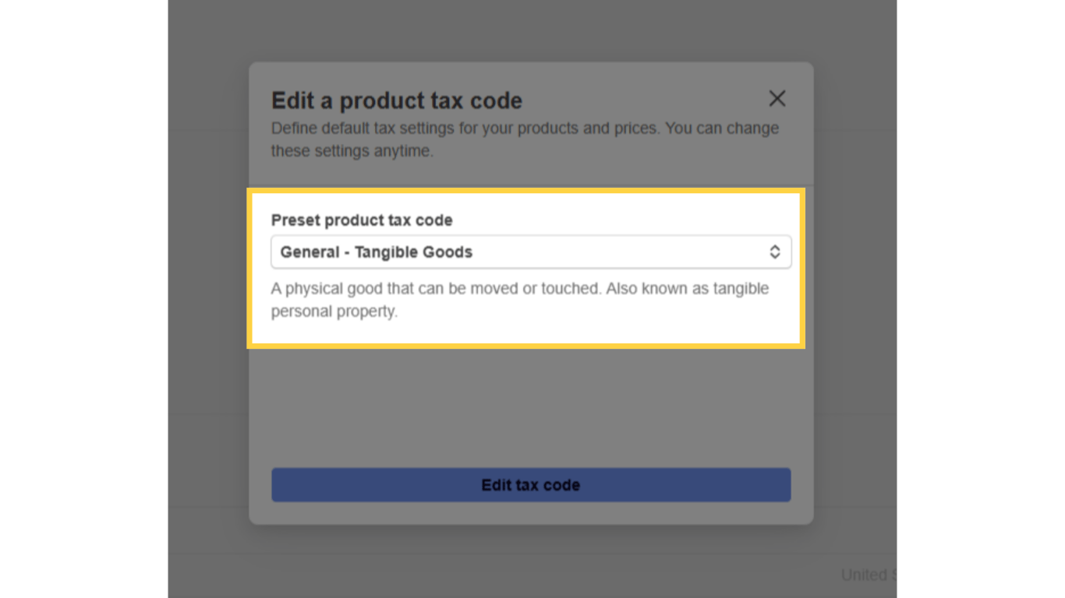This screenshot has width=1065, height=598.
Task: Click the selector arrows beside General - Tangible Goods
Action: [x=775, y=252]
